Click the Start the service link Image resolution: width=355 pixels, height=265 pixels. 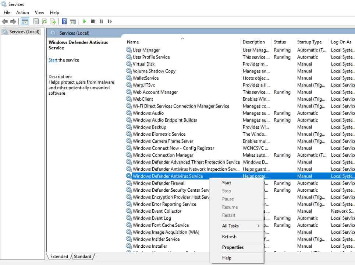pyautogui.click(x=53, y=60)
